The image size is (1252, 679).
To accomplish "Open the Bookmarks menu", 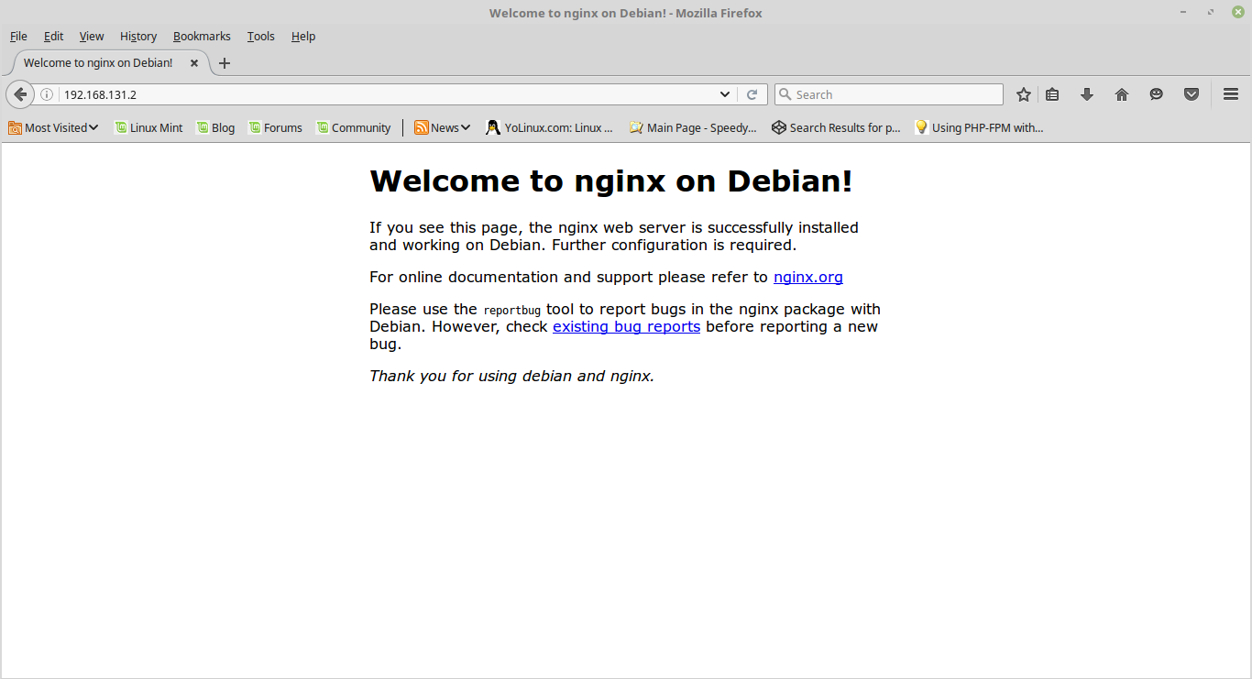I will [x=202, y=36].
